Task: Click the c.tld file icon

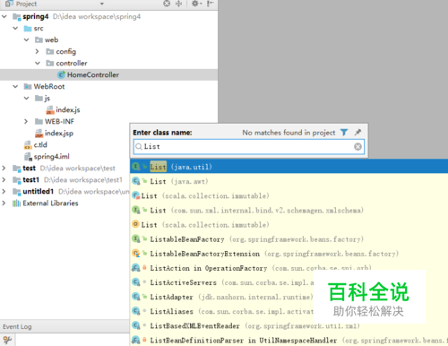Action: (28, 145)
